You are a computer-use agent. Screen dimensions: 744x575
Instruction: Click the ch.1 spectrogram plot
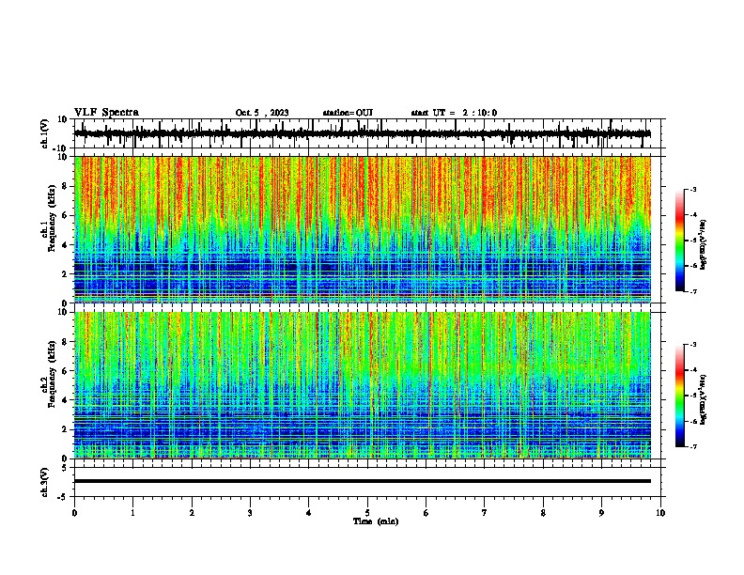click(362, 229)
